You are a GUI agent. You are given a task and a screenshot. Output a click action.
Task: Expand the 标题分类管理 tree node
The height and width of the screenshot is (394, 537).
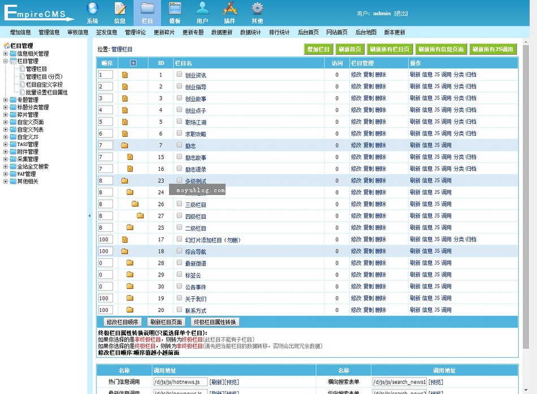[6, 107]
